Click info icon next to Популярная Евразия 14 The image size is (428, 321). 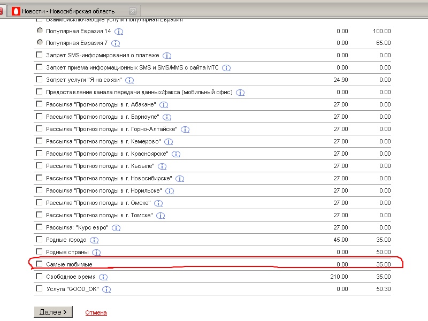[119, 32]
